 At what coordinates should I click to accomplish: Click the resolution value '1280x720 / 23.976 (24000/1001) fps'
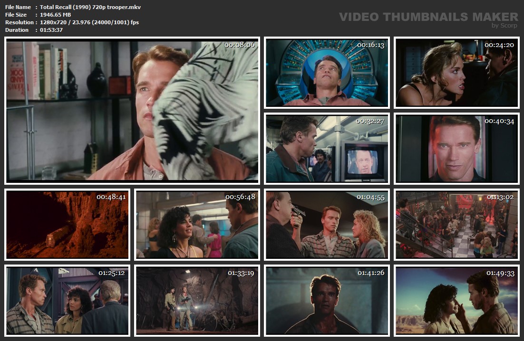89,22
